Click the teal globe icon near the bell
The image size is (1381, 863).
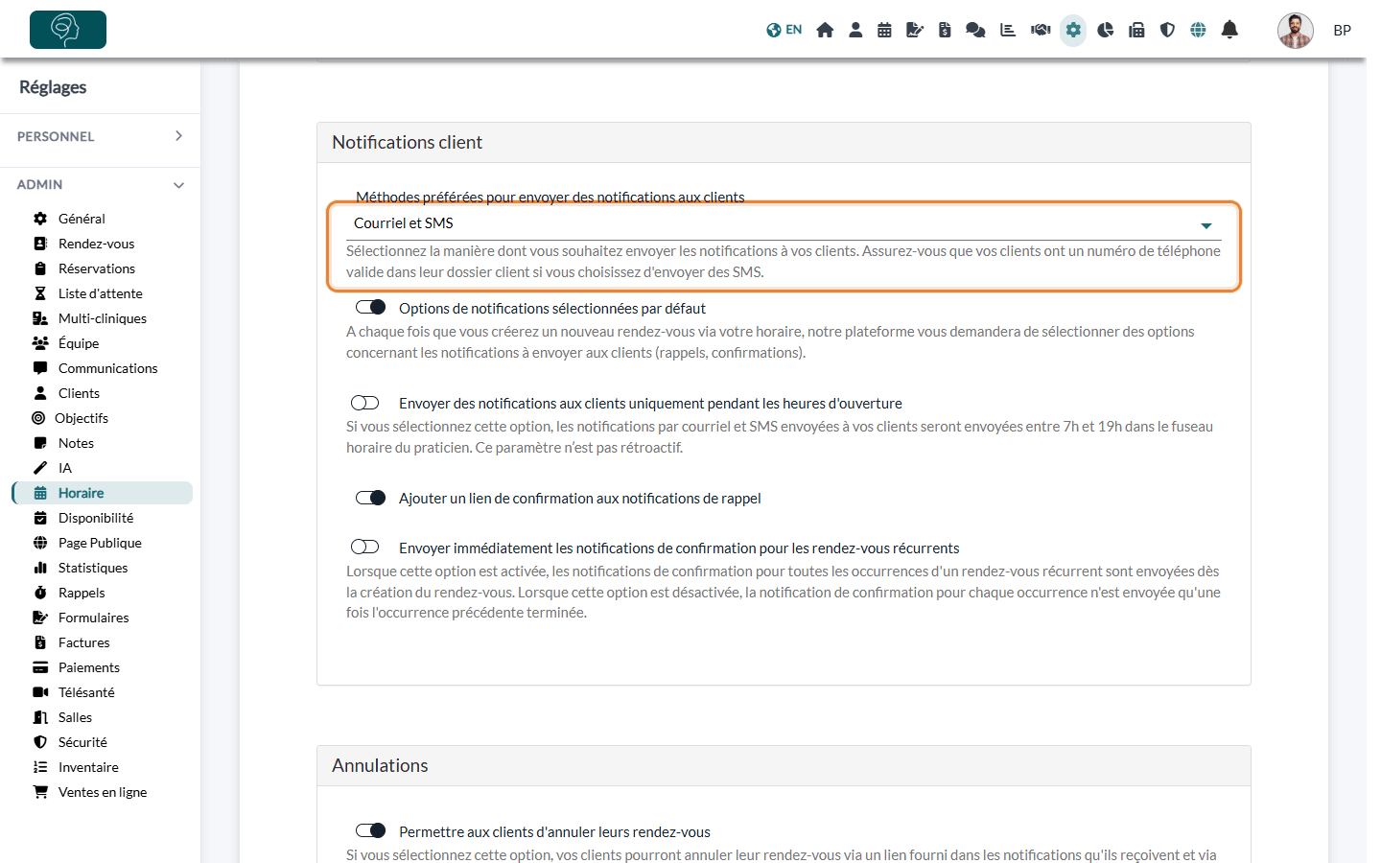(1198, 30)
